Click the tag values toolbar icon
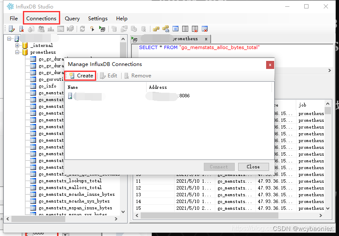The image size is (339, 236). click(166, 29)
